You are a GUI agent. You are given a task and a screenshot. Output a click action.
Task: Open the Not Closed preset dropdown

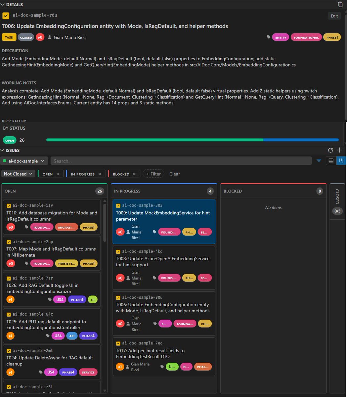[x=18, y=174]
